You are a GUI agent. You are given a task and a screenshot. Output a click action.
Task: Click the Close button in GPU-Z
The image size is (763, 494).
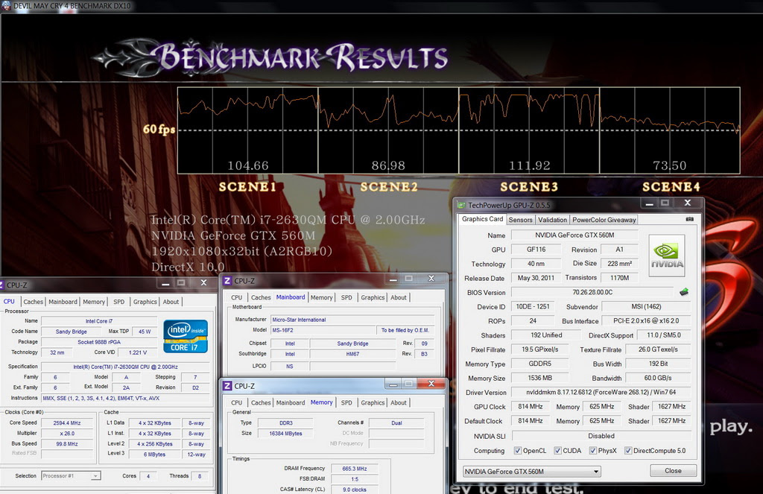[x=673, y=471]
